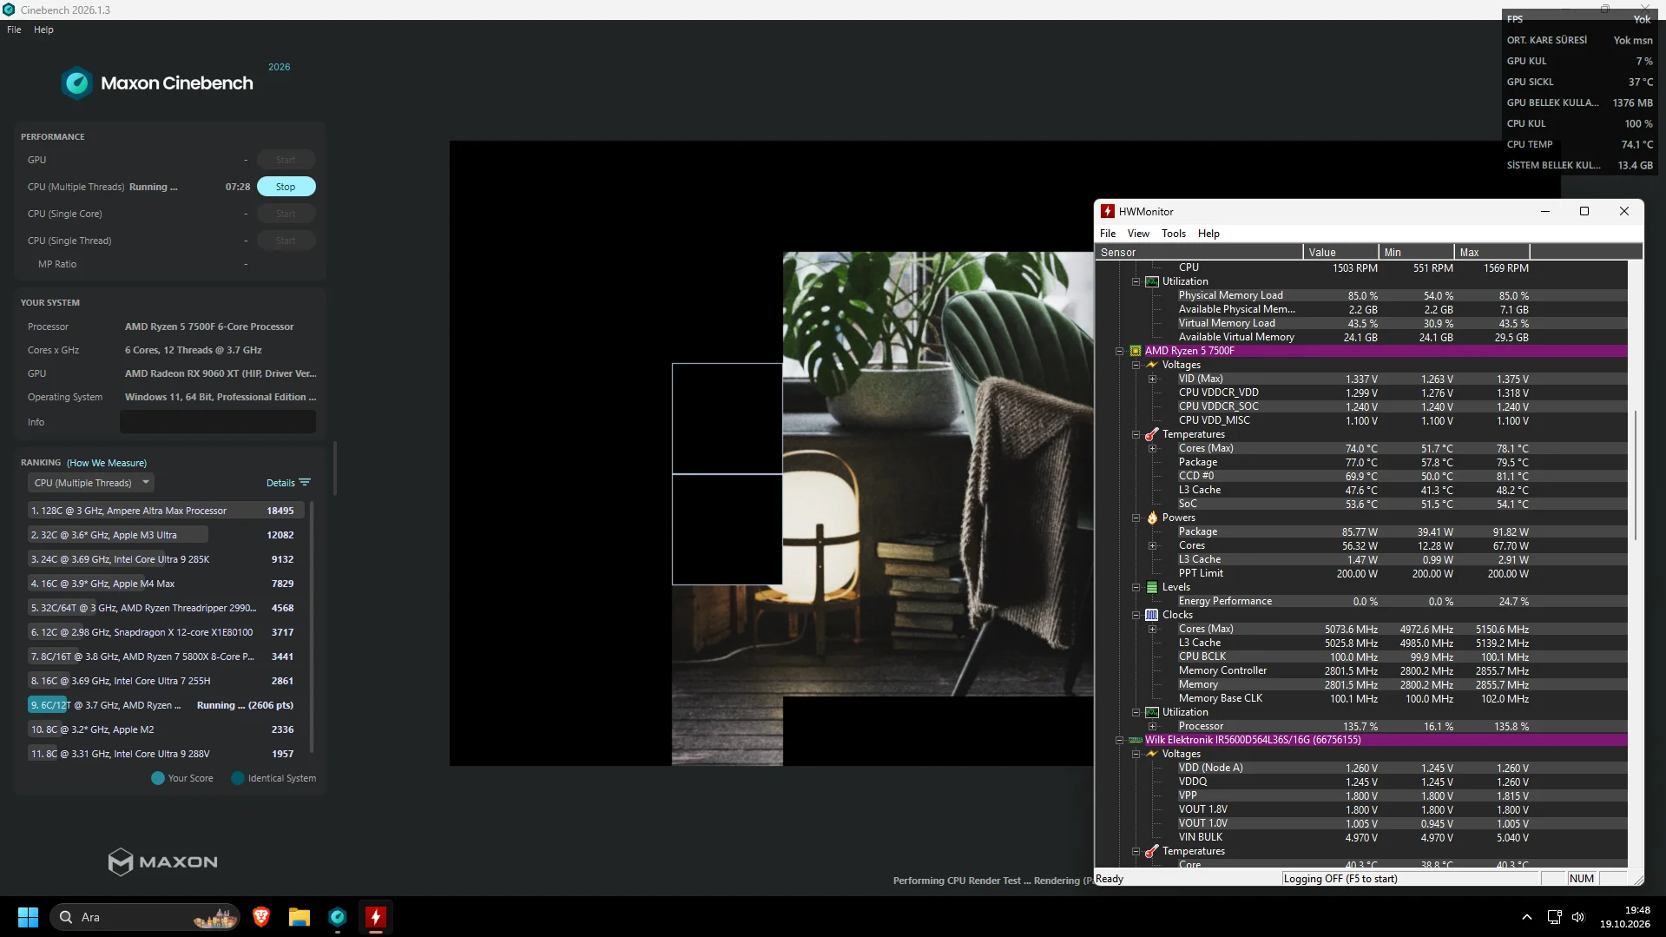Switch to Cinebench taskbar icon
The image size is (1666, 937).
coord(338,917)
